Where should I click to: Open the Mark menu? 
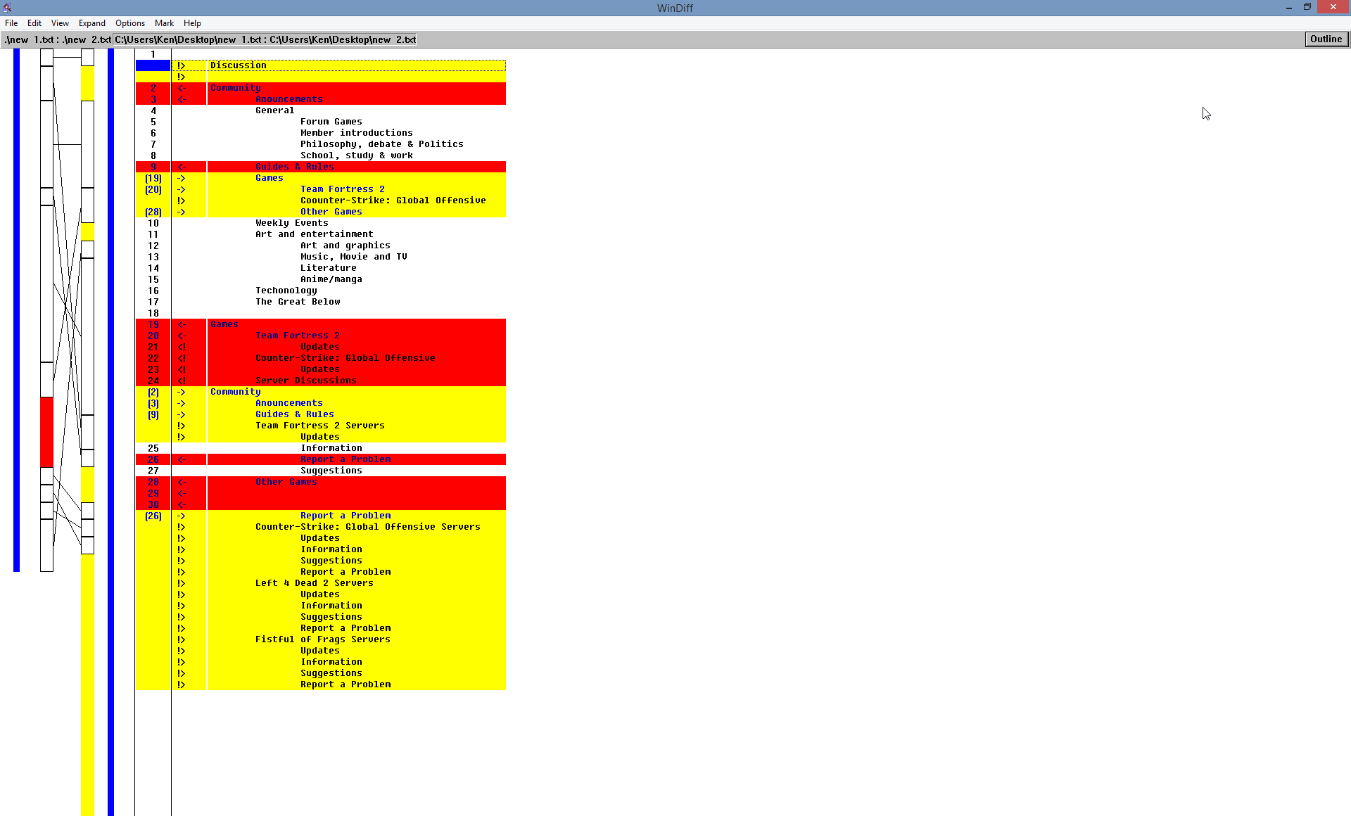click(164, 23)
